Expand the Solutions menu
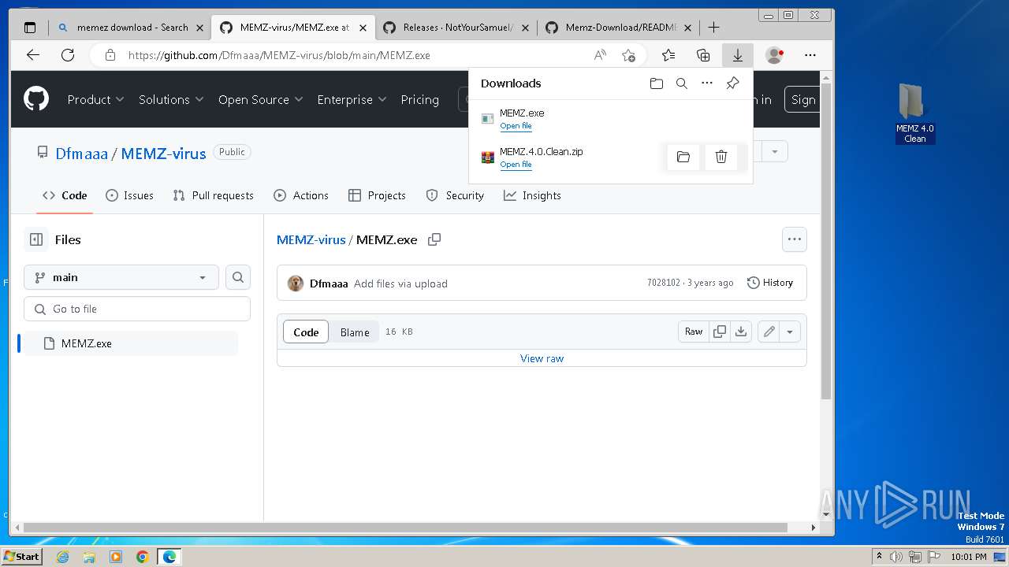The height and width of the screenshot is (567, 1009). click(171, 99)
